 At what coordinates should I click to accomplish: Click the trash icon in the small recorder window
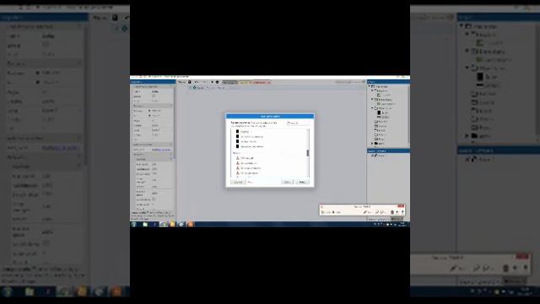391,212
